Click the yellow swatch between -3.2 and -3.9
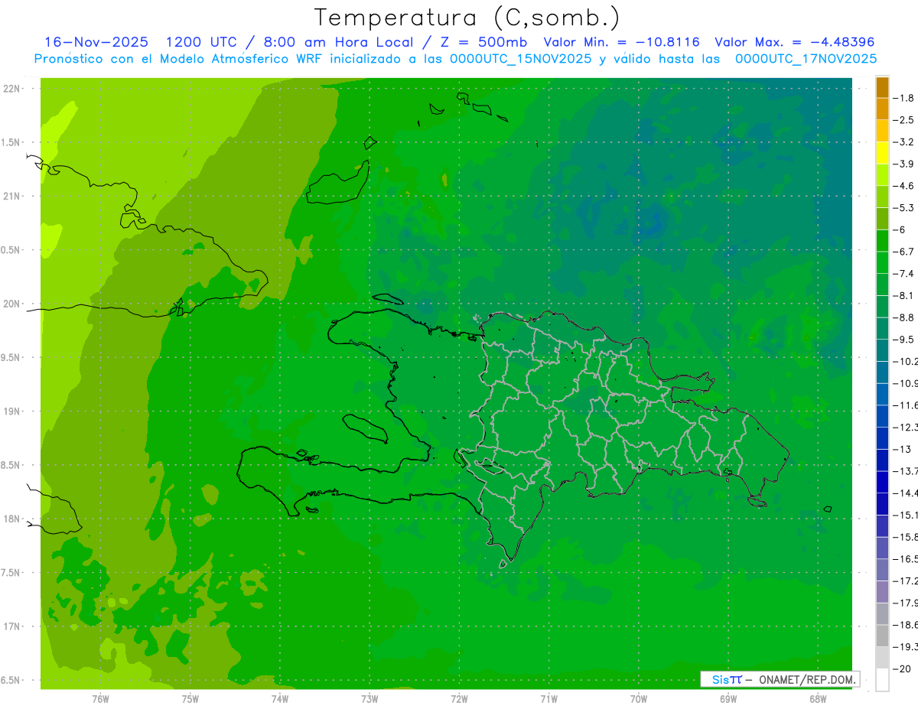The width and height of the screenshot is (918, 709). (882, 152)
